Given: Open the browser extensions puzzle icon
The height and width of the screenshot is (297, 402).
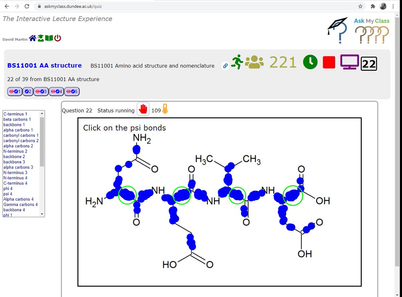Looking at the screenshot, I should click(373, 6).
